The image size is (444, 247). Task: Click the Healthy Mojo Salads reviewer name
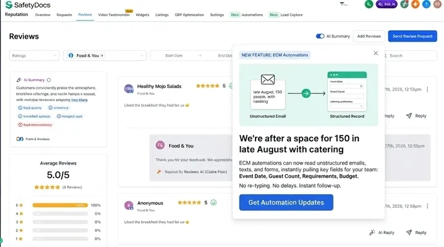point(159,86)
